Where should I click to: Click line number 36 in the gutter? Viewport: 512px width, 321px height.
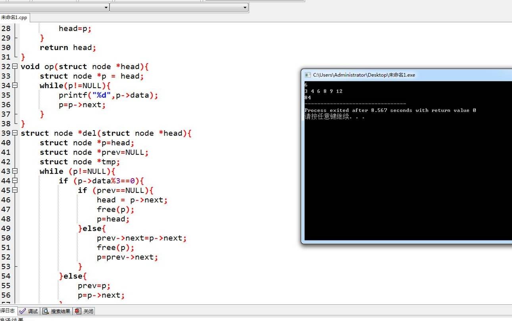(x=6, y=104)
